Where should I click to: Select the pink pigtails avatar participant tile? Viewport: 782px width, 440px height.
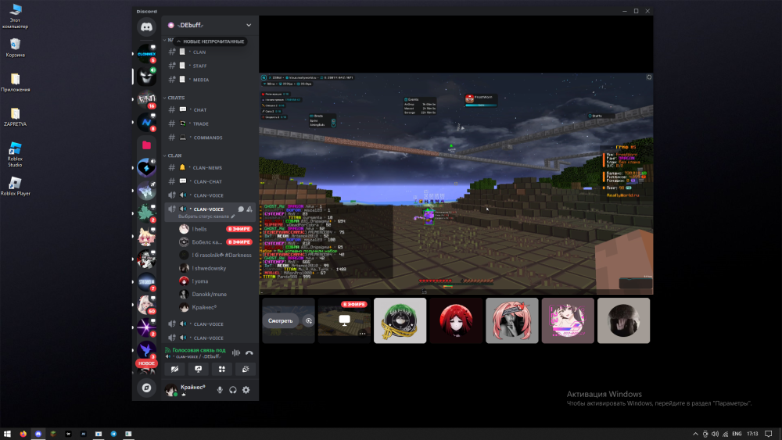(511, 320)
